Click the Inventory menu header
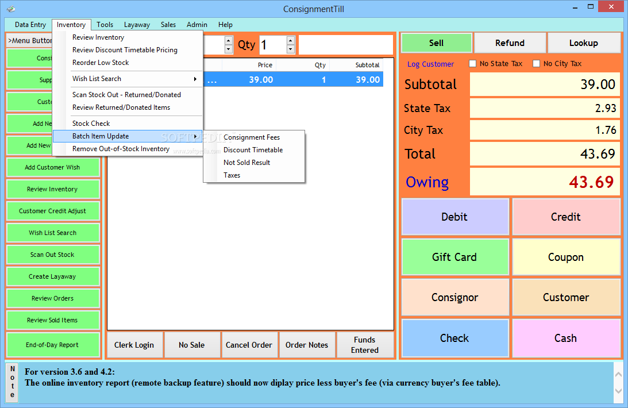 71,25
